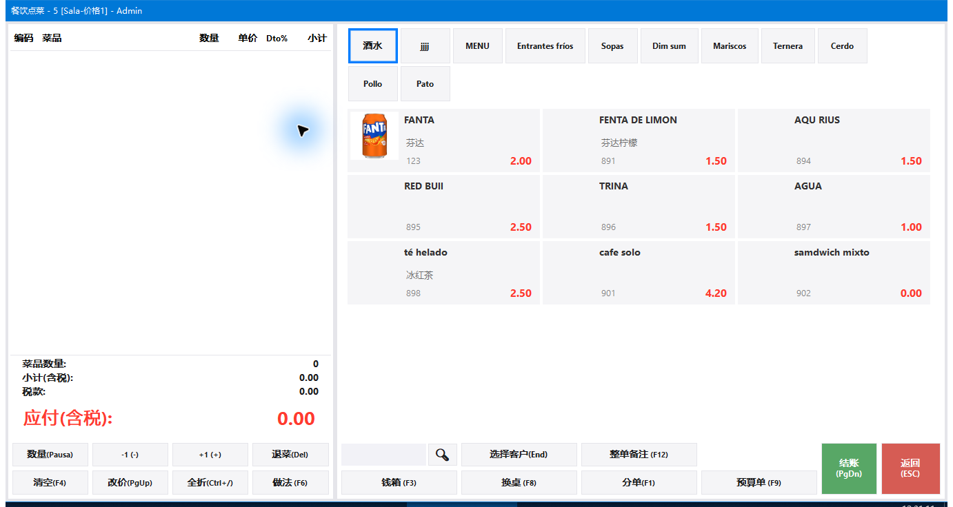Click the red 返回 (ESC) return button
This screenshot has width=953, height=507.
tap(911, 468)
